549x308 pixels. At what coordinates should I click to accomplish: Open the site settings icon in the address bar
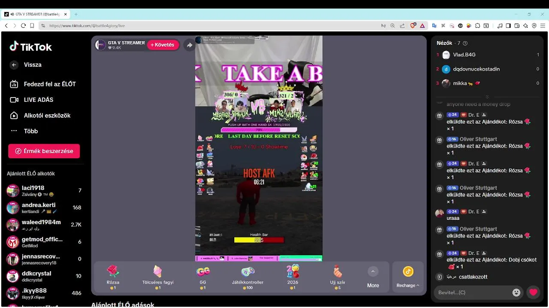(x=43, y=26)
